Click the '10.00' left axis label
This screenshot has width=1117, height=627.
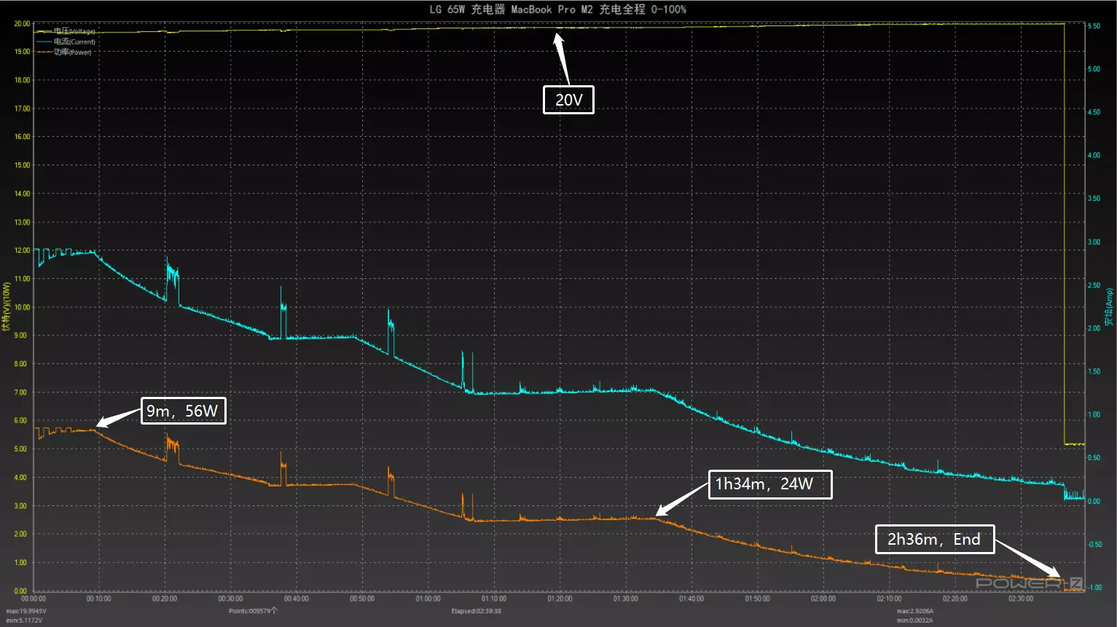pos(23,307)
